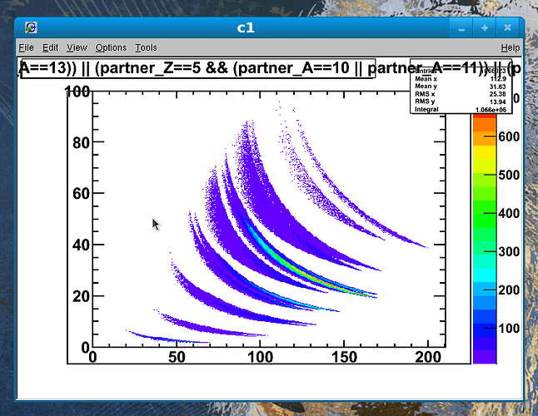Open the Tools menu
The image size is (538, 416).
pos(146,47)
